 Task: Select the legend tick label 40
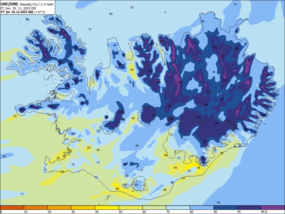coord(97,212)
